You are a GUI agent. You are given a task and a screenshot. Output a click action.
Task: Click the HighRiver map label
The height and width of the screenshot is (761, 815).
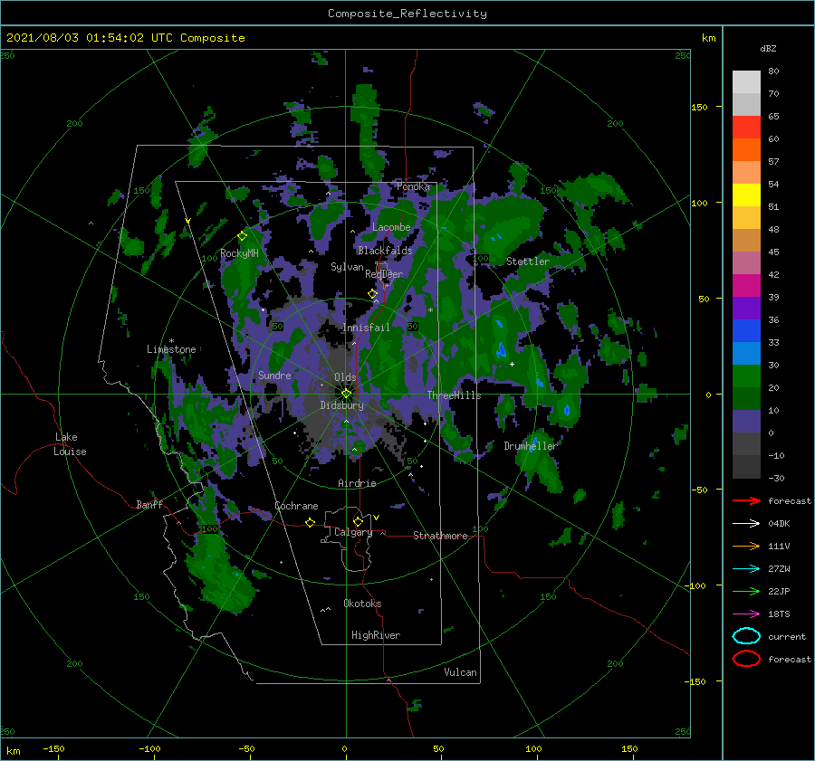[x=376, y=635]
